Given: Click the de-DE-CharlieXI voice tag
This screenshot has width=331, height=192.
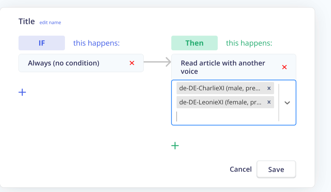Looking at the screenshot, I should [220, 88].
